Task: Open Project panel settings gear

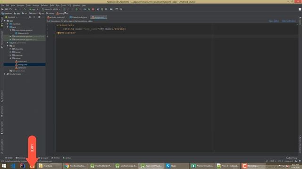Action: 39,17
